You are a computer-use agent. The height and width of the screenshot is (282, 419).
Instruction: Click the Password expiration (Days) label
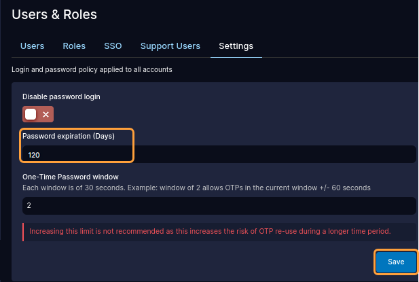coord(69,136)
